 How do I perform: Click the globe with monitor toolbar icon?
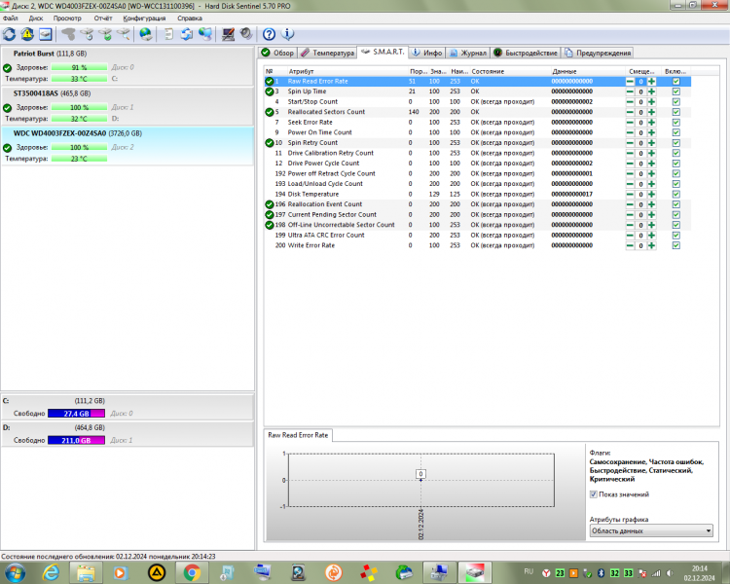click(x=205, y=34)
